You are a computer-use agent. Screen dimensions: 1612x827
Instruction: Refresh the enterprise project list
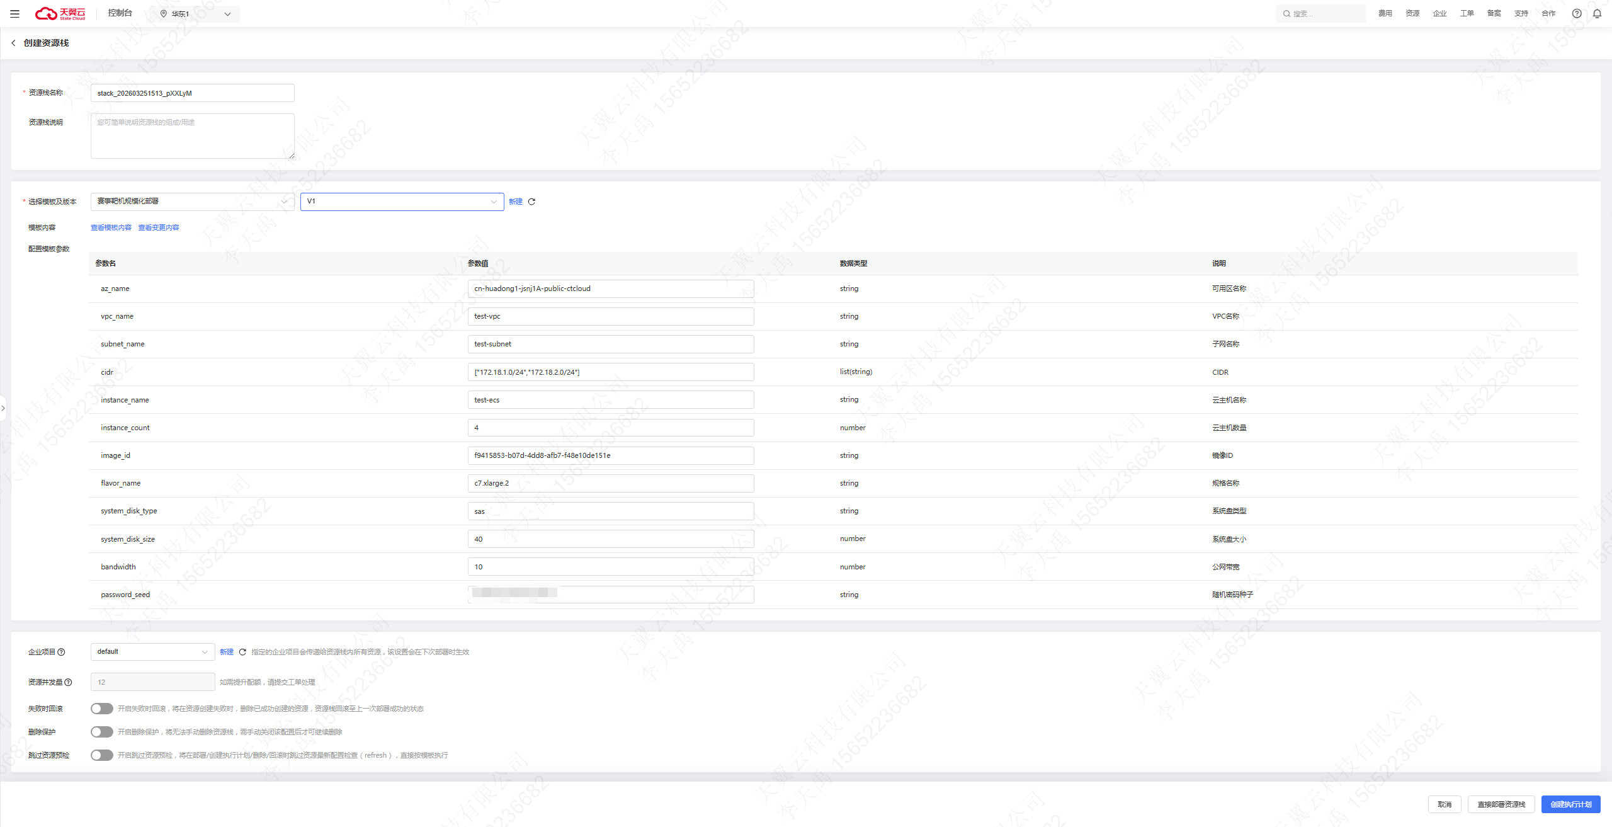coord(242,652)
